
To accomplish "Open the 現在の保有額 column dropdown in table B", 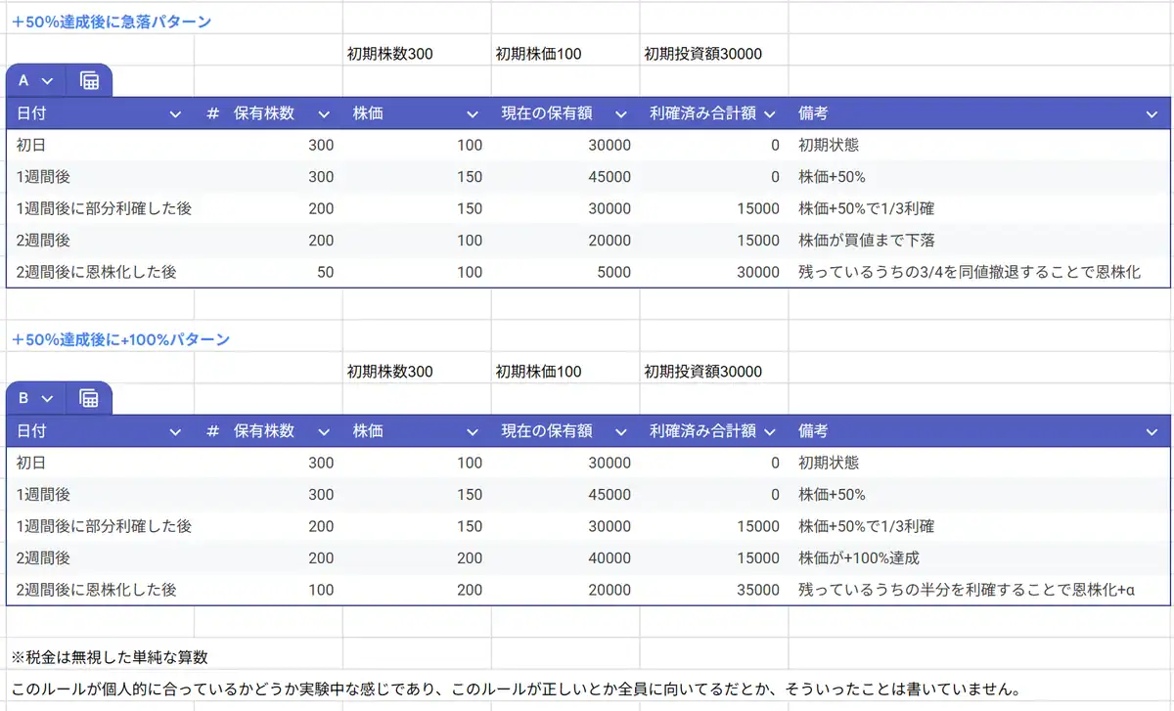I will [620, 431].
